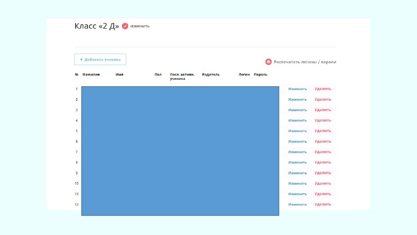Click the Фамилия column header
This screenshot has width=417, height=235.
[x=91, y=75]
